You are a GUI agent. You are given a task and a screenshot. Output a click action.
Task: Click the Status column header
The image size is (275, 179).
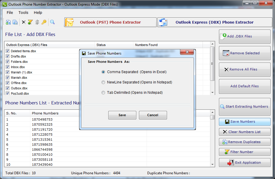[x=114, y=45]
